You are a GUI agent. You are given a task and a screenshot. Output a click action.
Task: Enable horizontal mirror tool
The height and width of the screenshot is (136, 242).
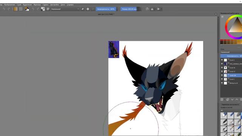pyautogui.click(x=152, y=9)
